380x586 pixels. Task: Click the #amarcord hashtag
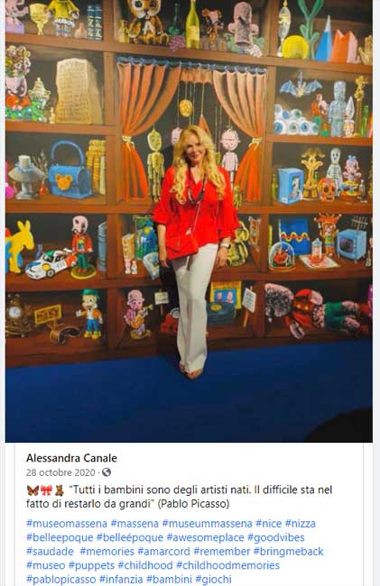coord(163,551)
